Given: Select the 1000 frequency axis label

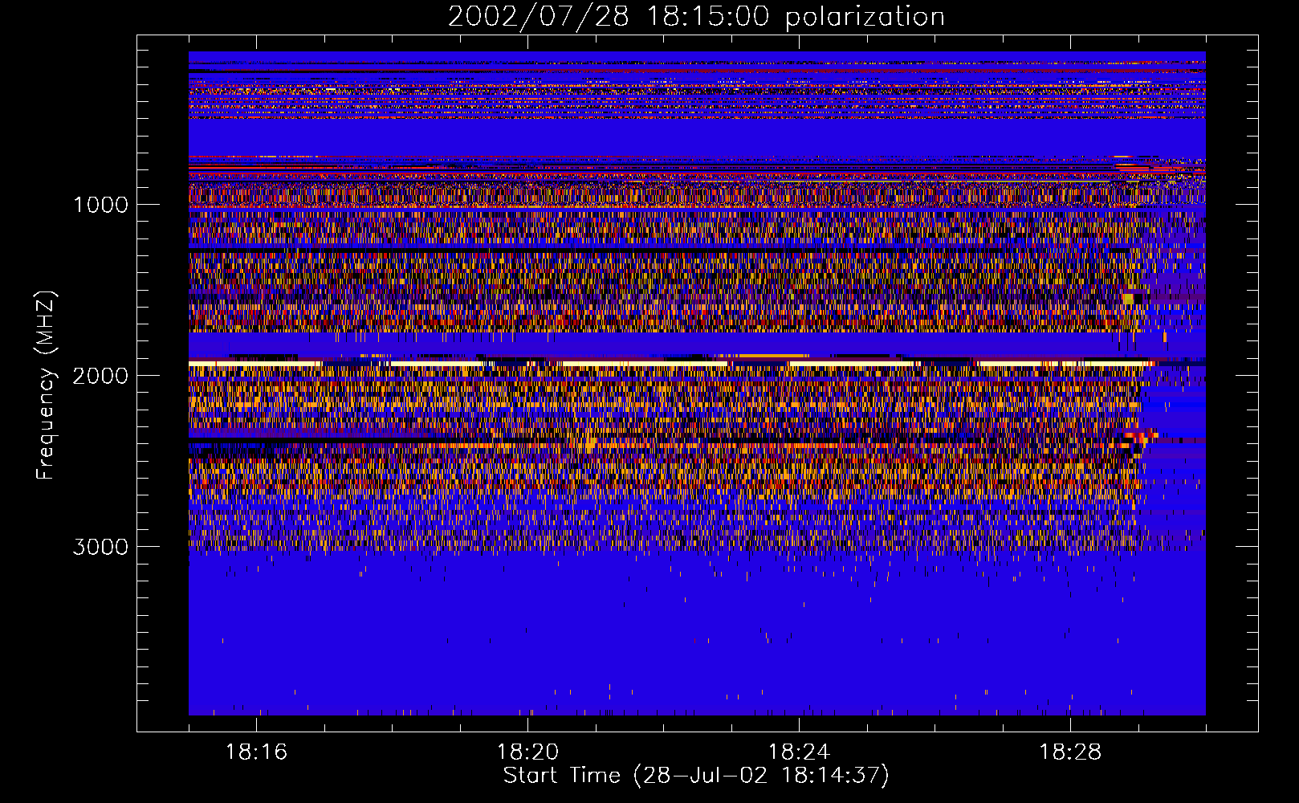Looking at the screenshot, I should click(101, 205).
